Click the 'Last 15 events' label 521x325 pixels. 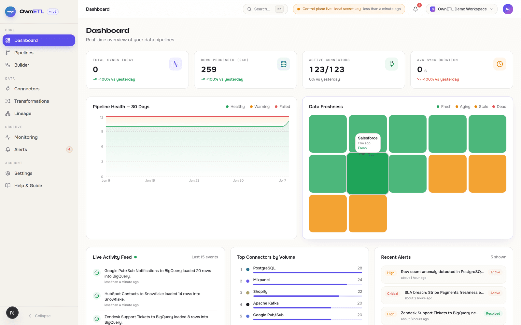pyautogui.click(x=205, y=257)
